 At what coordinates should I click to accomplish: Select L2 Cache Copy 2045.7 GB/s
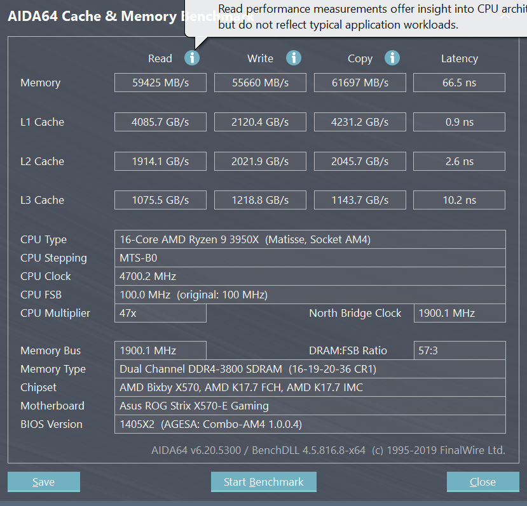[360, 161]
